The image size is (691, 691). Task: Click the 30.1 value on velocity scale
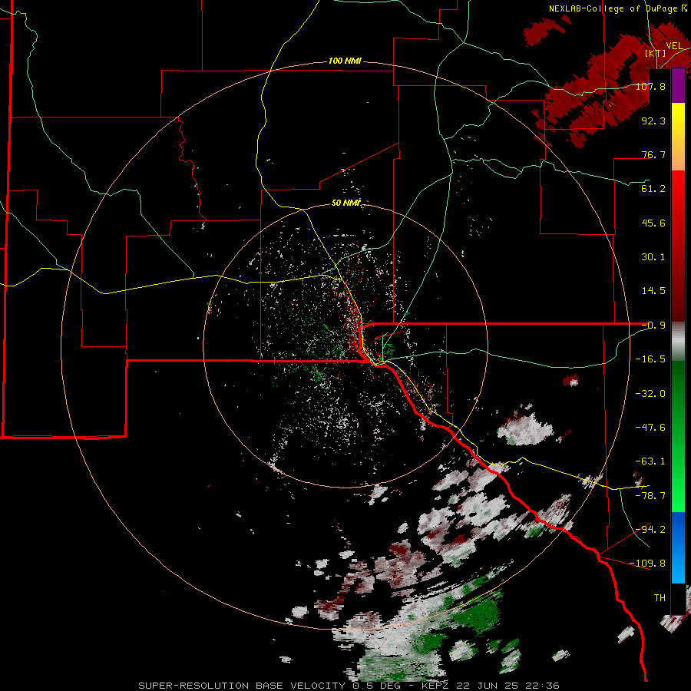[653, 256]
